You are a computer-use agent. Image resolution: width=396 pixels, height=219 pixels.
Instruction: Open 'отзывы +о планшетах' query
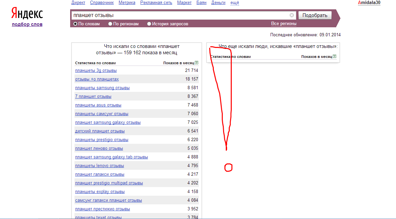[x=97, y=79]
